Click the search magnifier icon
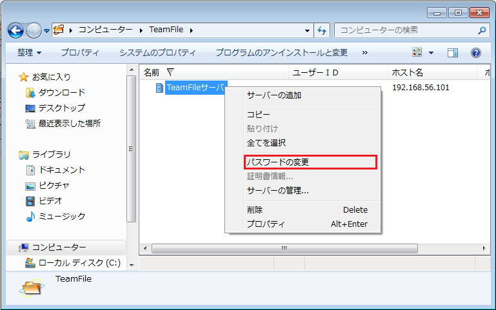The width and height of the screenshot is (496, 310). pos(482,30)
